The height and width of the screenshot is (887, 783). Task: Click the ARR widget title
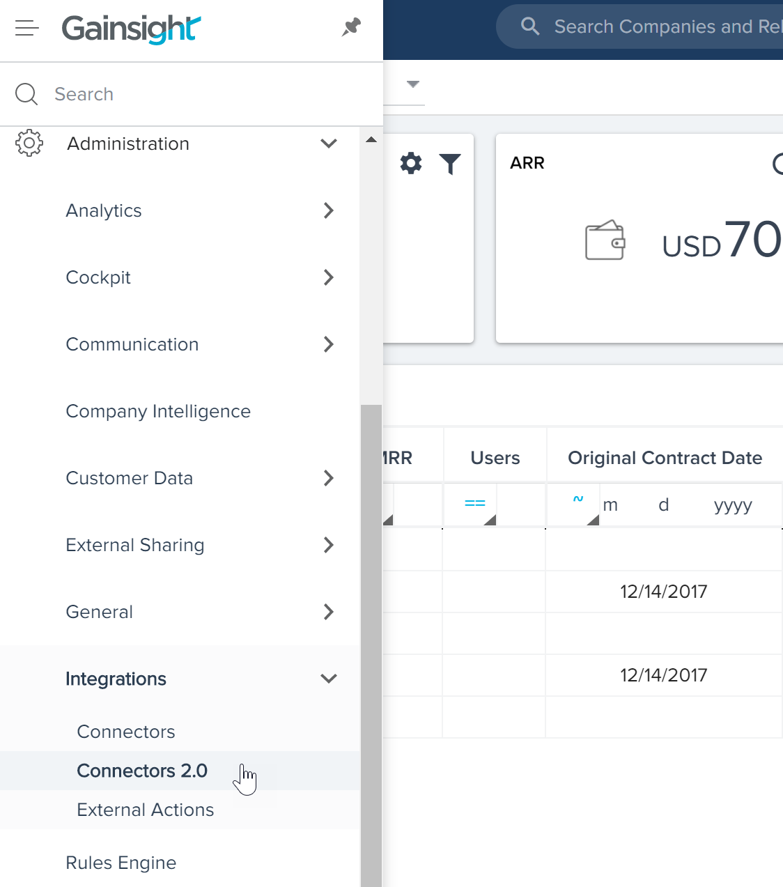[527, 163]
